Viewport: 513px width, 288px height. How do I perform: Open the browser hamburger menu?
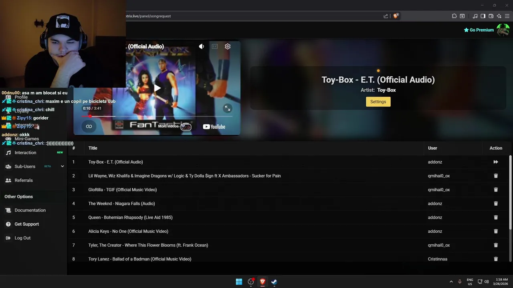point(507,16)
